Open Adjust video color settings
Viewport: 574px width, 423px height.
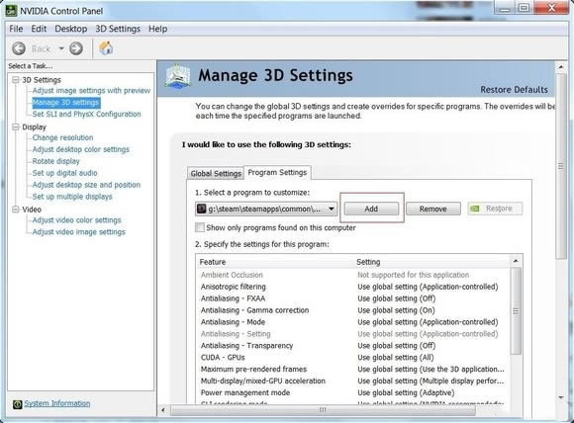point(76,220)
